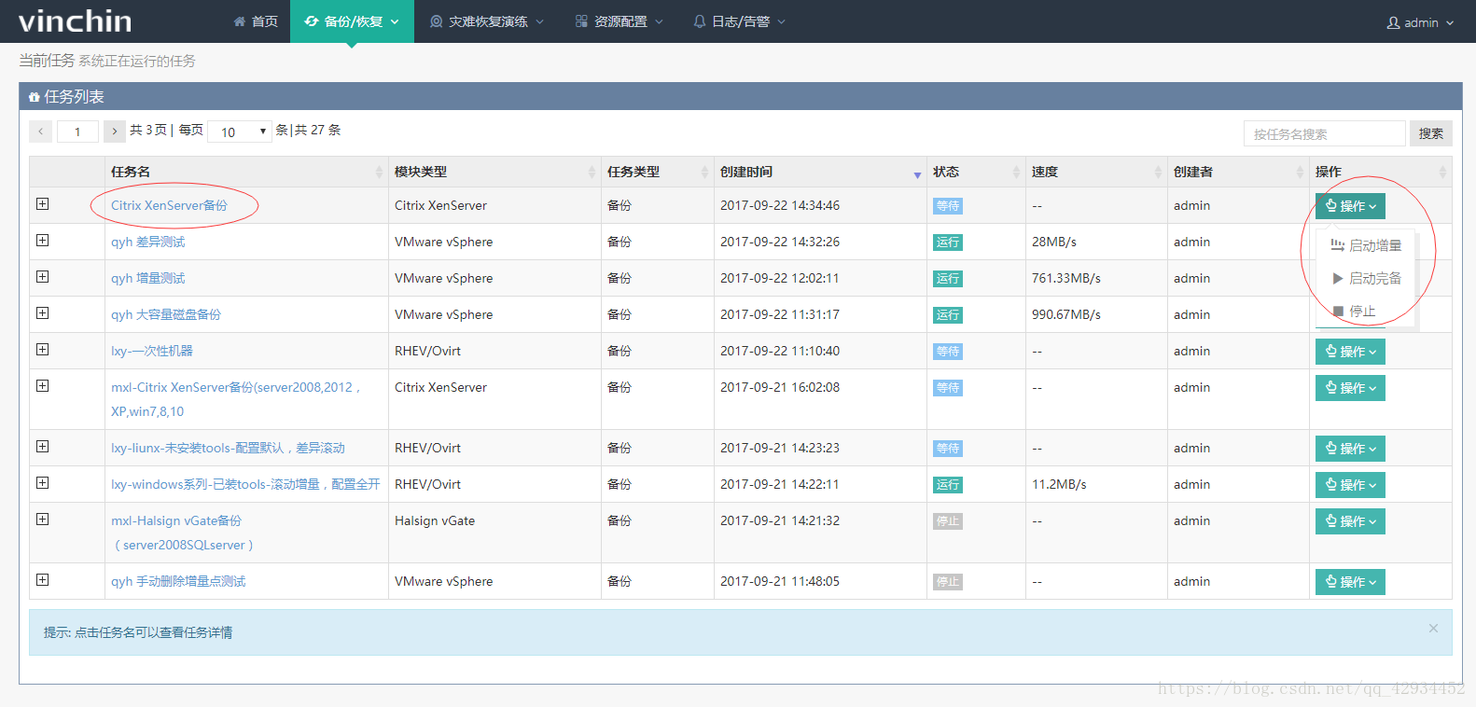Select 启动增量 in the operation menu
This screenshot has height=707, width=1476.
pyautogui.click(x=1366, y=245)
